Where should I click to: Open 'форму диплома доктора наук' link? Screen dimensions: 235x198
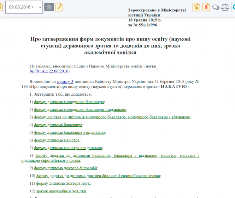point(63,184)
